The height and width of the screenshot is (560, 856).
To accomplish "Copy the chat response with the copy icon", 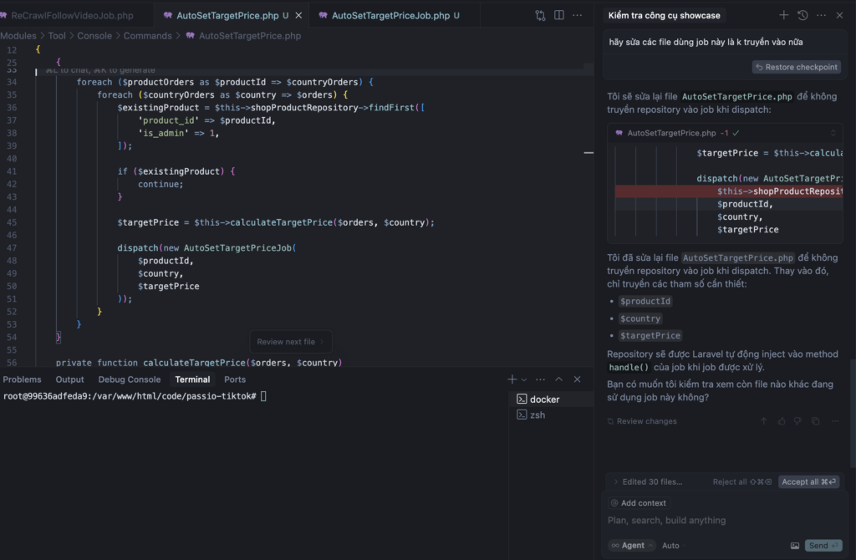I will (815, 420).
